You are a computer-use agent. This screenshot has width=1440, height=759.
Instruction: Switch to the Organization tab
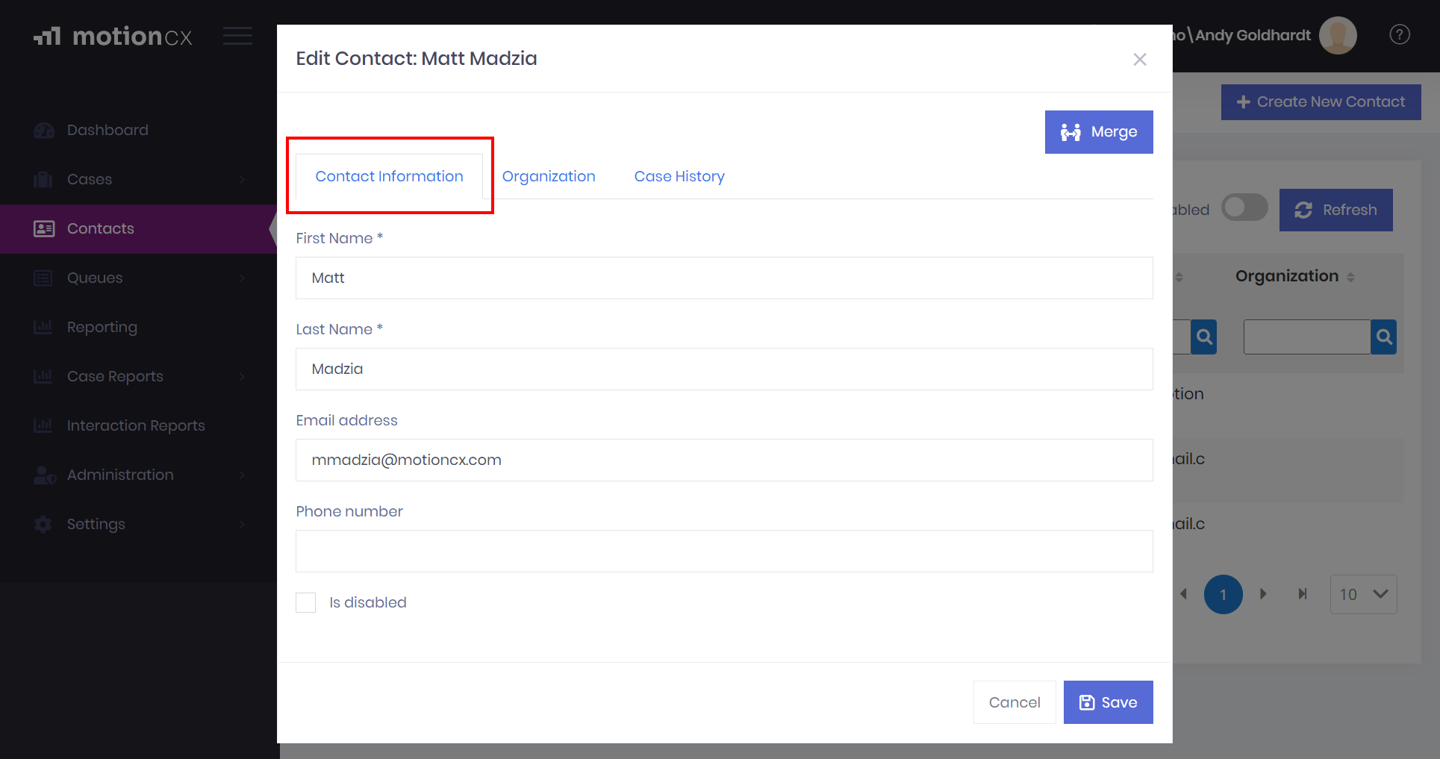tap(549, 176)
